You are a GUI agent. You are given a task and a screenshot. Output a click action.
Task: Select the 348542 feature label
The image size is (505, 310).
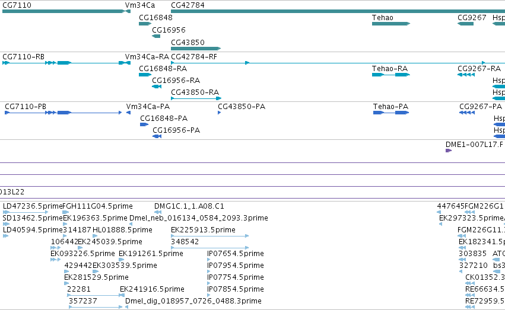click(185, 242)
